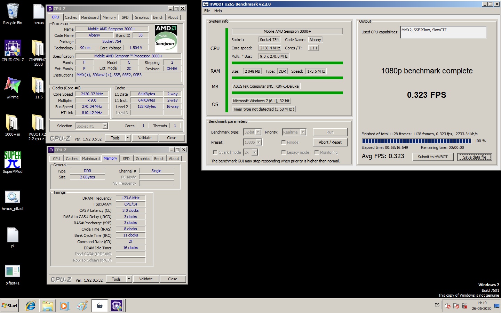
Task: Open the CINEBENCH 2003 folder
Action: click(x=38, y=53)
